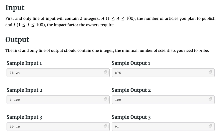Click the '38 24' sample input box
222x137 pixels.
[58, 73]
